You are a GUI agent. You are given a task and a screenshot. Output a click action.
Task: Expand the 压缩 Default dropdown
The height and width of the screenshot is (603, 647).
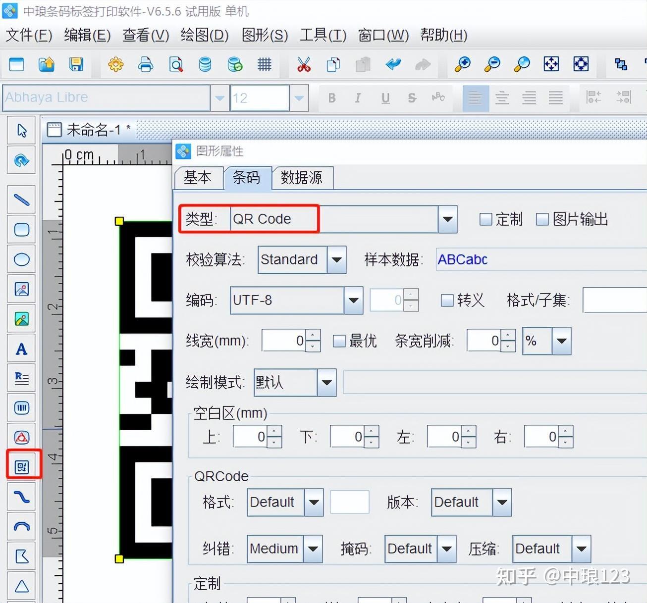click(581, 549)
